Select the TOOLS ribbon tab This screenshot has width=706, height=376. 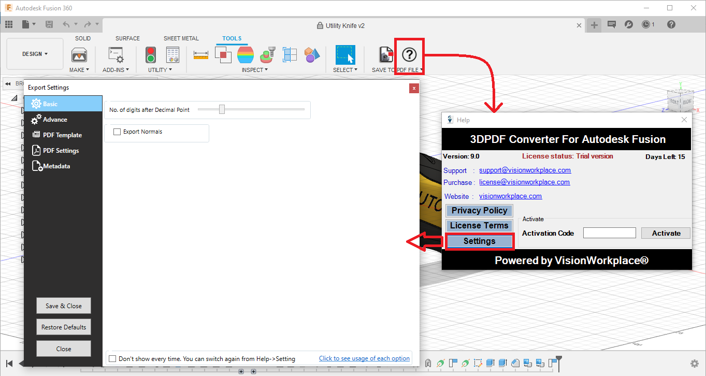click(232, 38)
